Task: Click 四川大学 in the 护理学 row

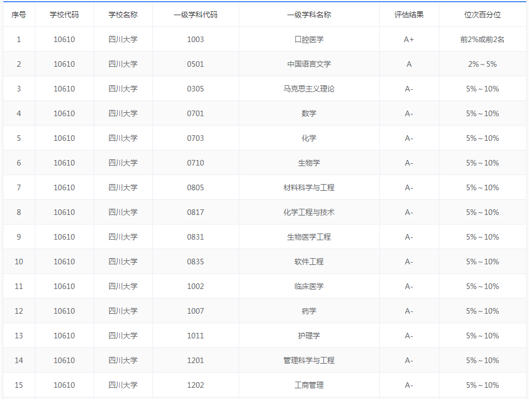Action: click(123, 336)
